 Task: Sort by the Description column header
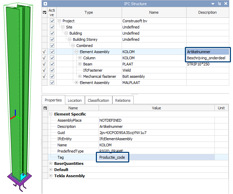coord(207,12)
